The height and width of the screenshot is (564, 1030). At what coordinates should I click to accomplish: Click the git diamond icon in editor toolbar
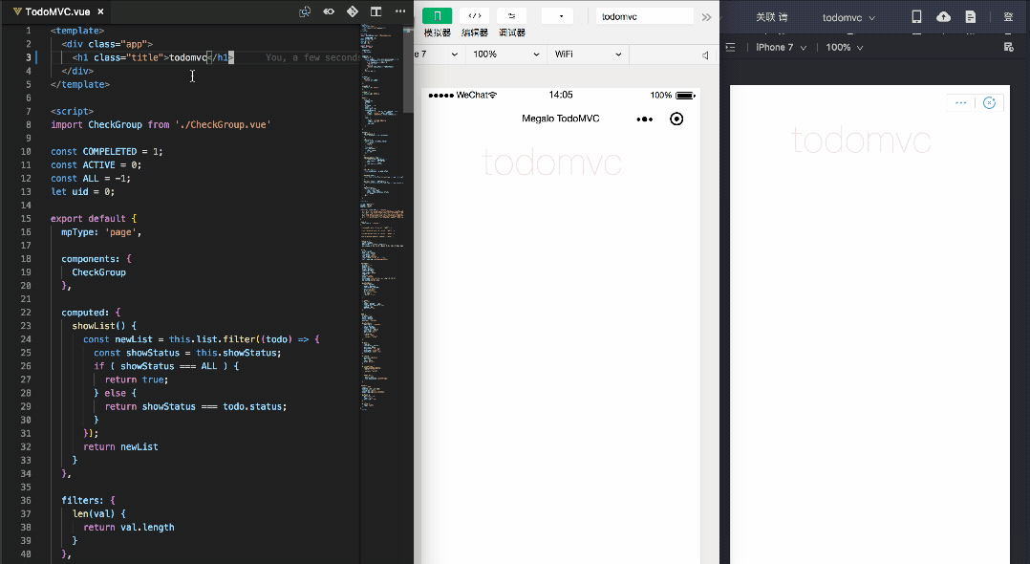click(352, 11)
